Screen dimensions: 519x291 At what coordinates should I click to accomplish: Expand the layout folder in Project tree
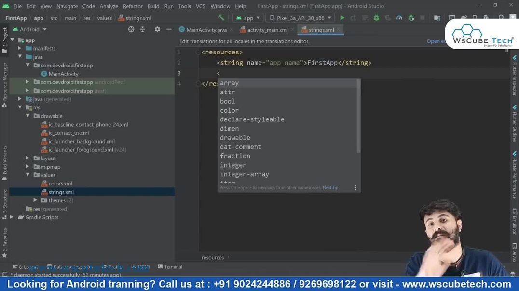tap(27, 158)
